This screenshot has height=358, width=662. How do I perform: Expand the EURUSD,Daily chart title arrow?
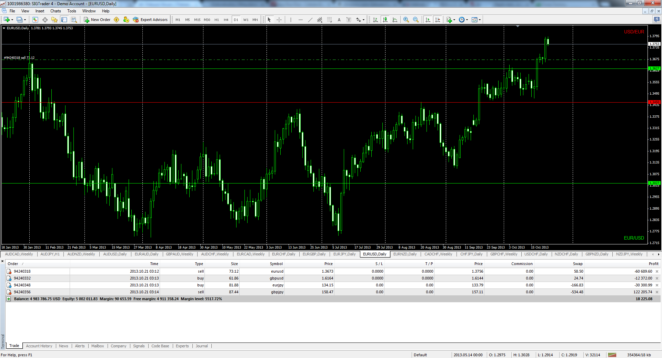[x=4, y=28]
